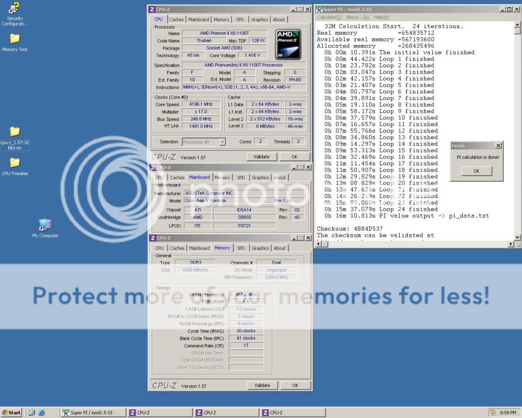The width and height of the screenshot is (522, 418).
Task: Switch to the Caches tab in top CPU-Z
Action: point(176,19)
